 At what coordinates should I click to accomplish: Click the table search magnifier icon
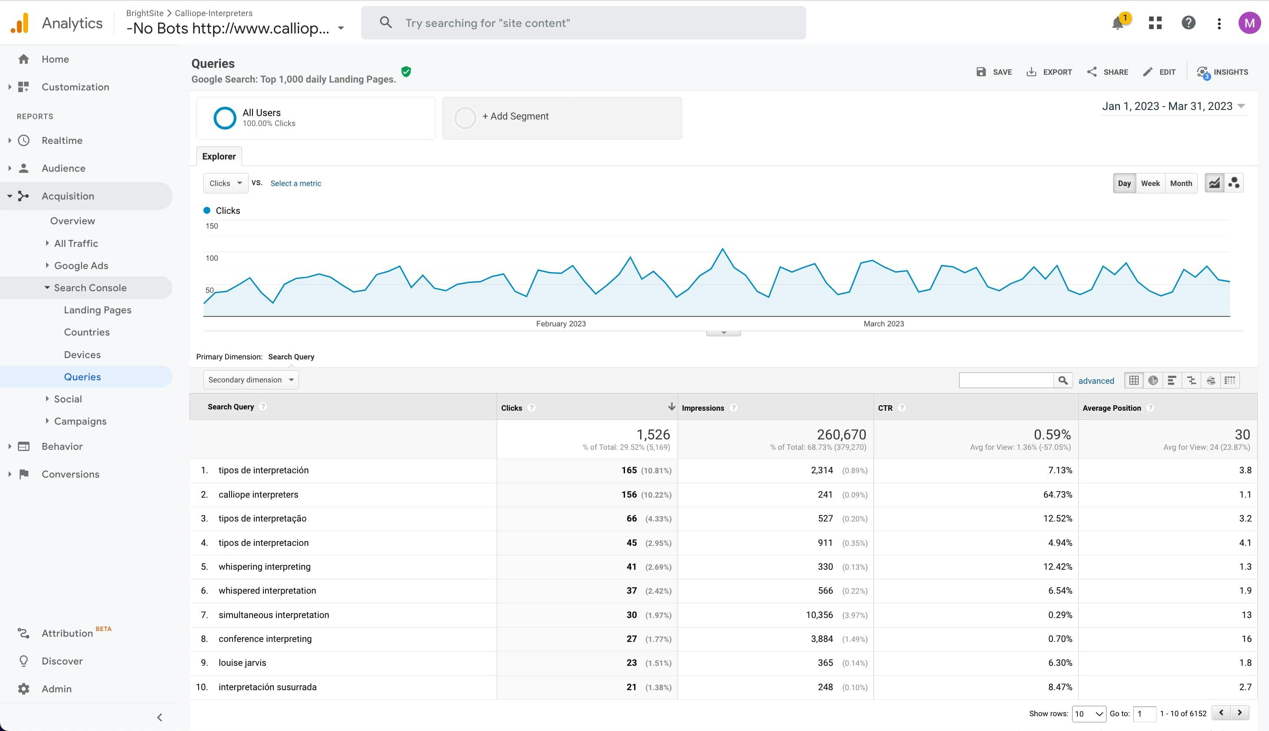[x=1063, y=381]
